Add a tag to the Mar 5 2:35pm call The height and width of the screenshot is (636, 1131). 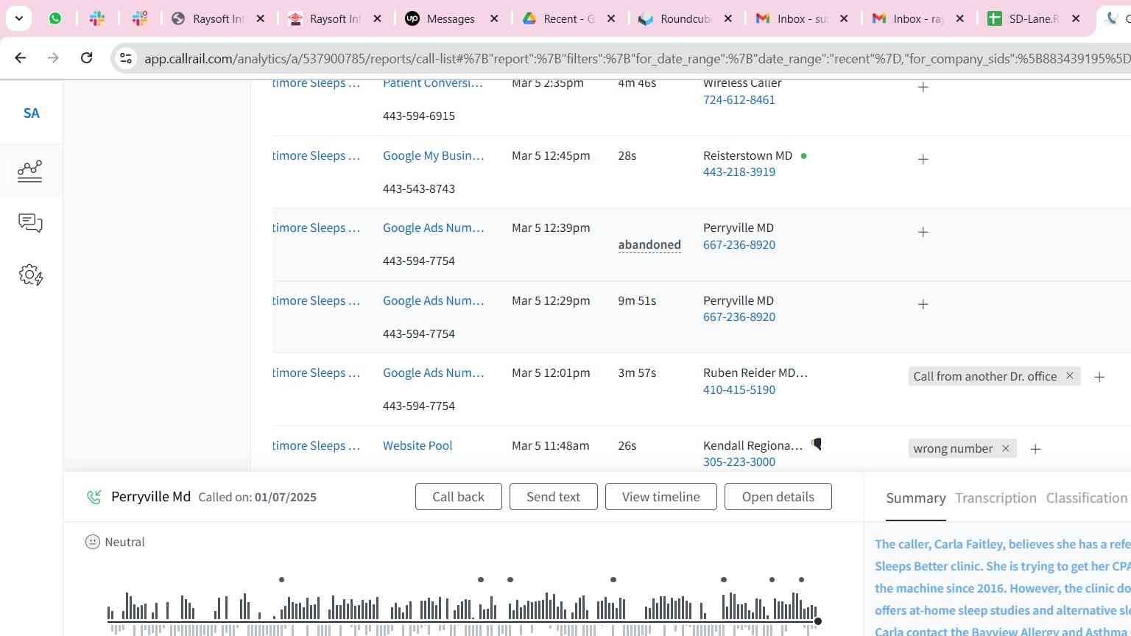(x=923, y=87)
